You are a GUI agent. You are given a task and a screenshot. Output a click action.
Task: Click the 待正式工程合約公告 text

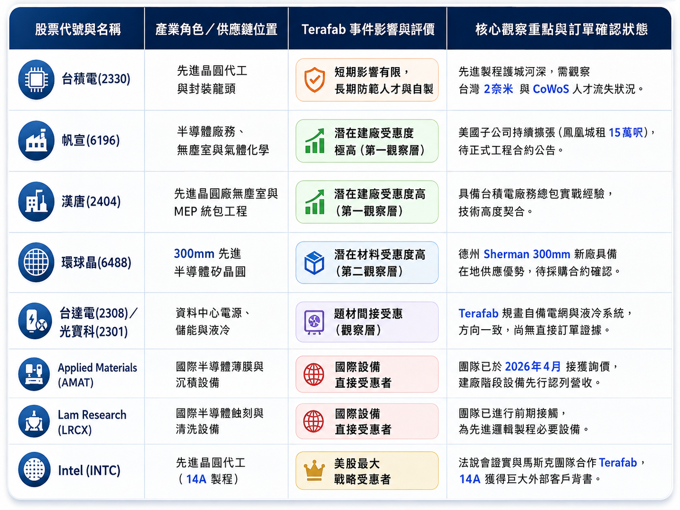(x=507, y=150)
